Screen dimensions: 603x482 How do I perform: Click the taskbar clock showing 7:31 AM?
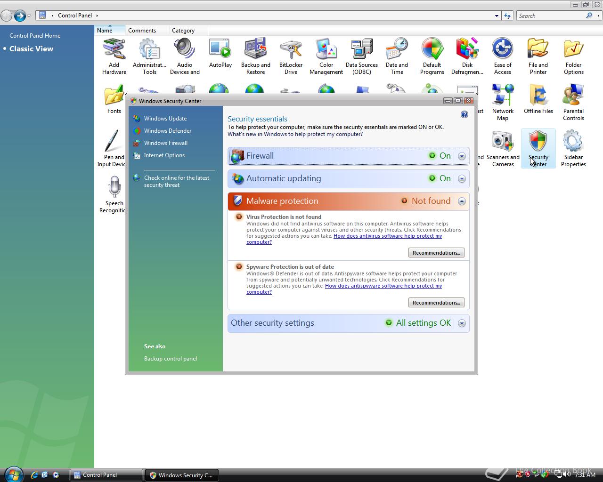click(585, 475)
